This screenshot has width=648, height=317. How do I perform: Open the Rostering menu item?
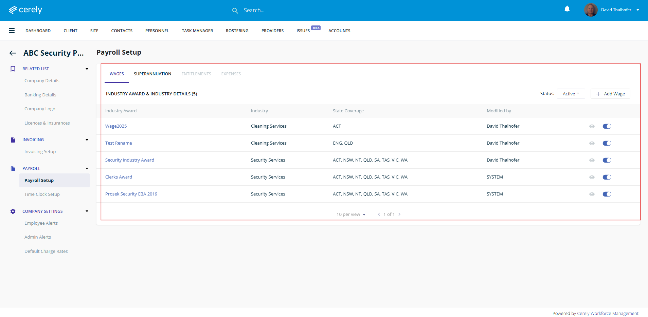point(237,31)
